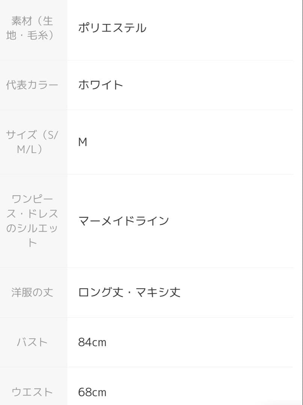Click the 毛糸 word in material label
Image resolution: width=303 pixels, height=405 pixels.
(37, 36)
